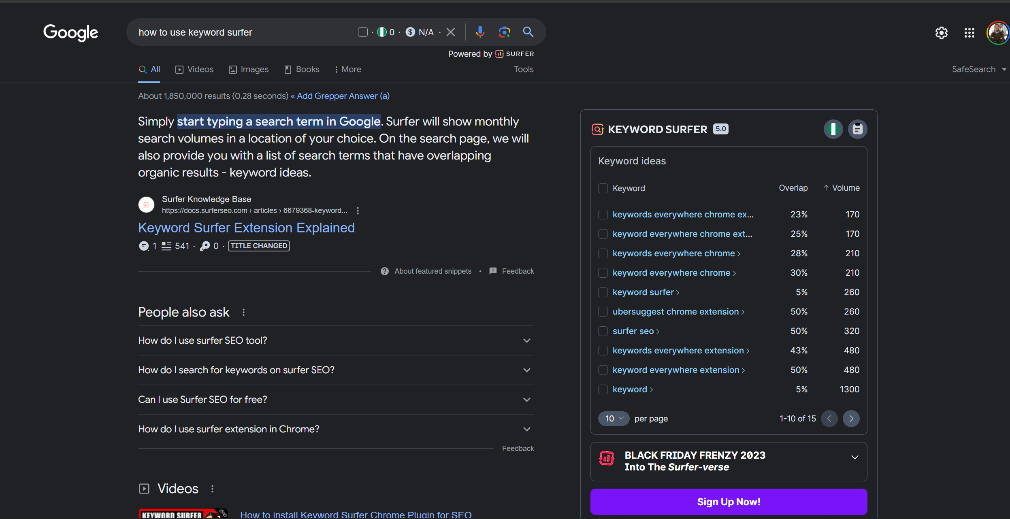Expand 'Can I use Surfer SEO for free?'
The width and height of the screenshot is (1010, 519).
336,400
